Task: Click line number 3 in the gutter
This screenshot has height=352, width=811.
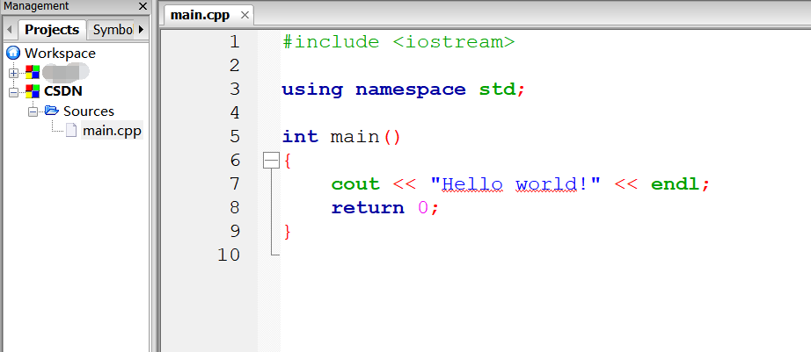Action: point(235,90)
